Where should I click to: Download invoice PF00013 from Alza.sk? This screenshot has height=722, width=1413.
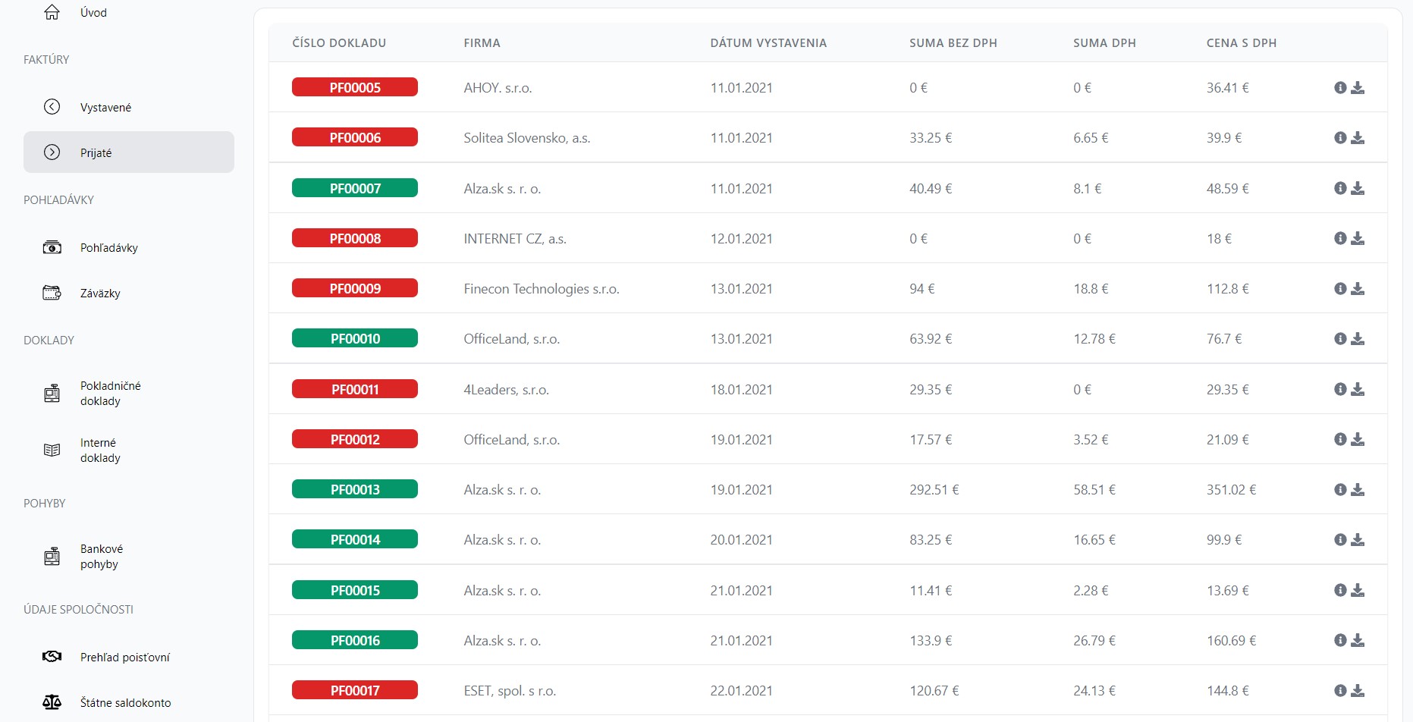point(1358,490)
